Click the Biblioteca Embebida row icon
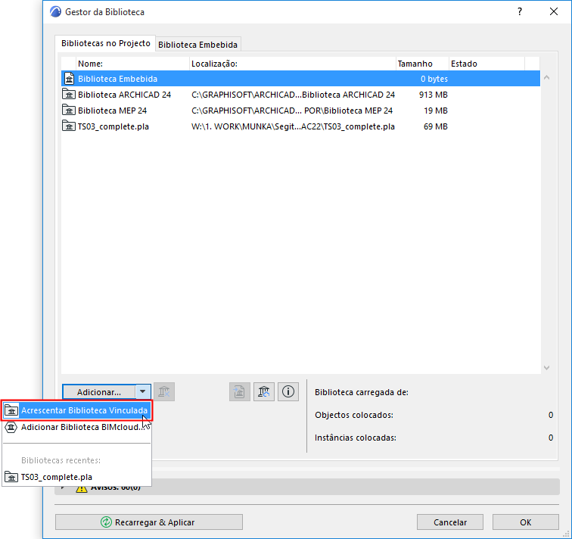The height and width of the screenshot is (539, 572). (69, 79)
